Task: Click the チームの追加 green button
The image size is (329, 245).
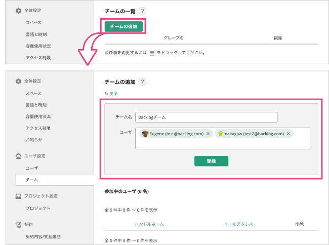Action: coord(124,26)
